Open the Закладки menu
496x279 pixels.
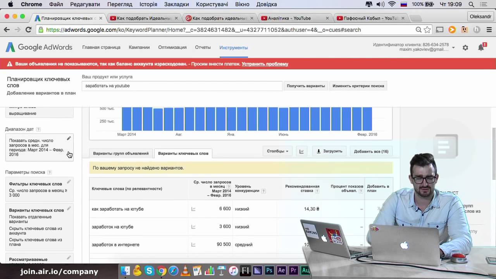coord(176,4)
